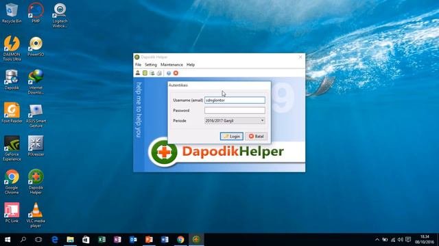Click the blue help toolbar icon
This screenshot has width=439, height=246.
click(x=169, y=73)
